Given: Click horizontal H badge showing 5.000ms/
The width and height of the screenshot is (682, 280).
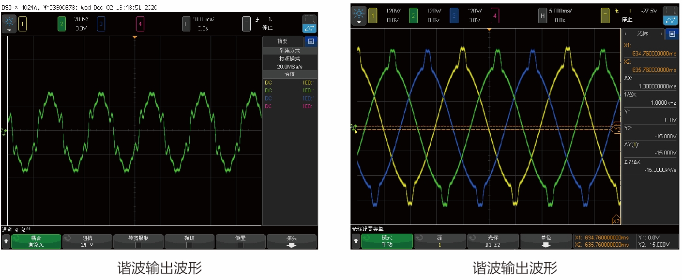Looking at the screenshot, I should [x=543, y=16].
